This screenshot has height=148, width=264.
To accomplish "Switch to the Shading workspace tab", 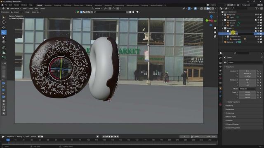I will click(89, 5).
